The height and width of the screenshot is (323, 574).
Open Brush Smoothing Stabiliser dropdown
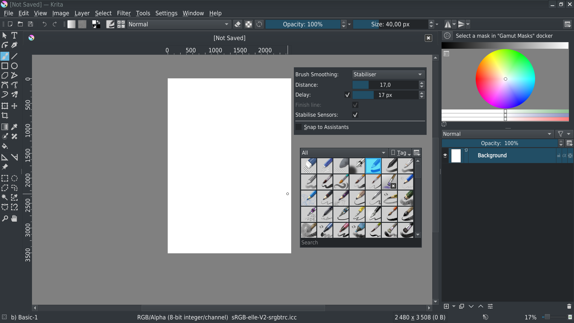388,74
